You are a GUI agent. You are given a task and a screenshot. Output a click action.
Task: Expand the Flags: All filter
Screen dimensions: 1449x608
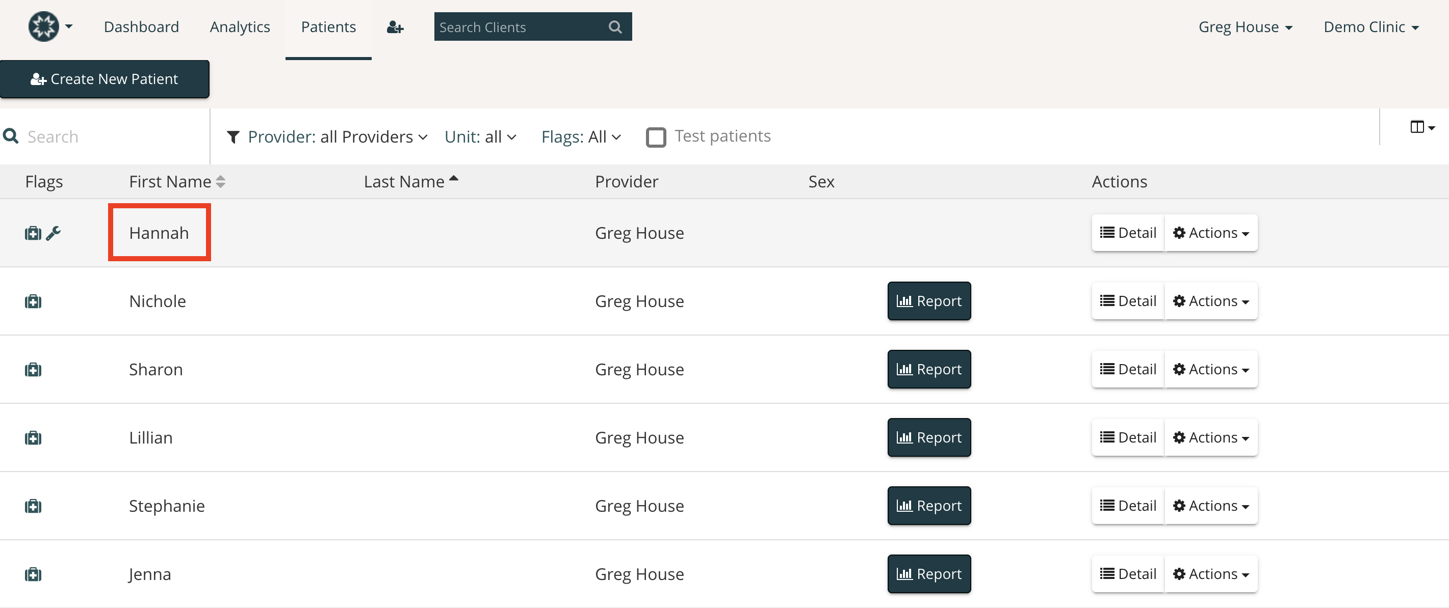coord(581,136)
